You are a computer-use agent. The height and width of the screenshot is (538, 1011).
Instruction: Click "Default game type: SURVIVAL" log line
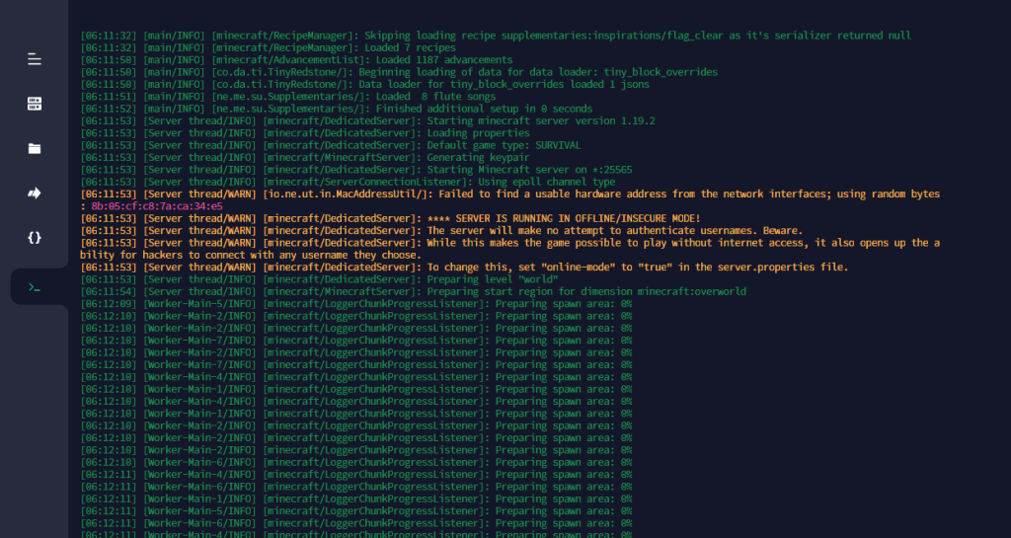click(331, 146)
